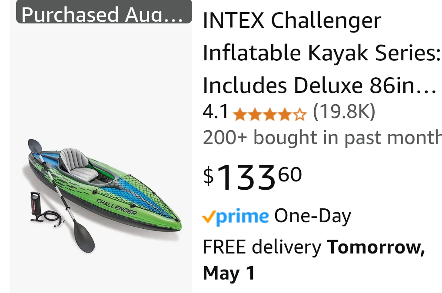Click the Prime checkmark icon
Viewport: 442px width, 293px height.
pyautogui.click(x=209, y=217)
